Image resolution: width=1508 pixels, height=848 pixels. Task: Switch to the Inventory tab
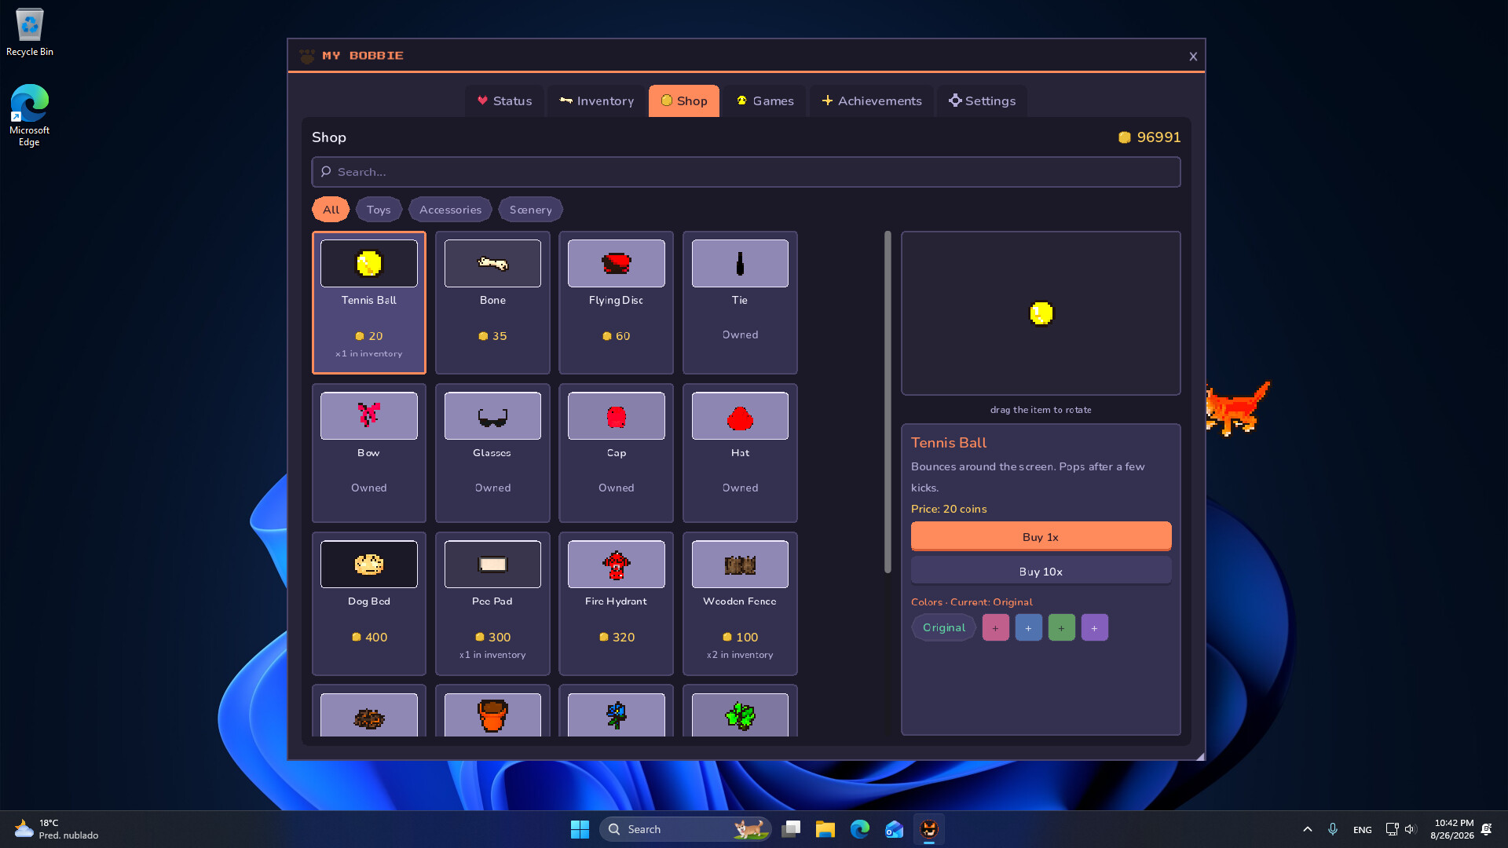pyautogui.click(x=596, y=101)
